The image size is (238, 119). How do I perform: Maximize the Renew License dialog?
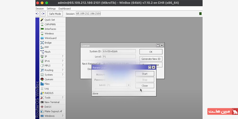tap(150, 68)
